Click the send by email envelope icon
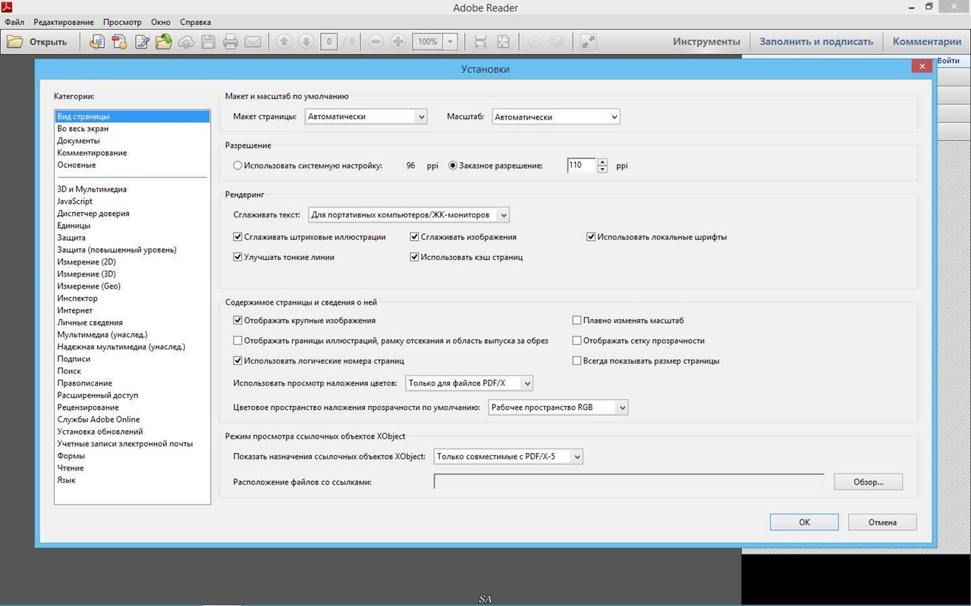971x606 pixels. (x=253, y=42)
